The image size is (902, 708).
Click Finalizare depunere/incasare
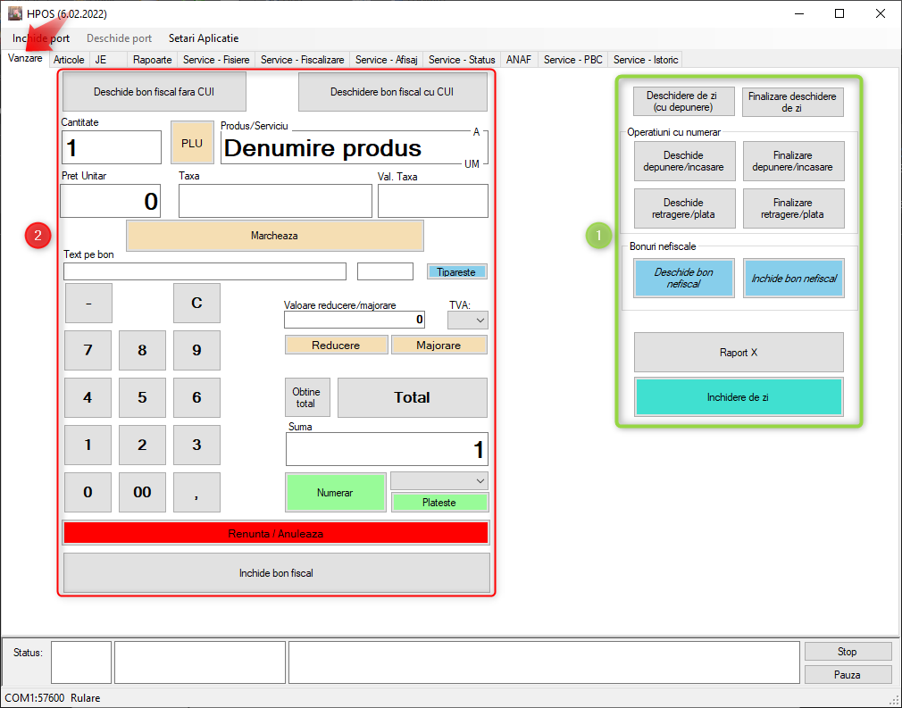coord(793,162)
